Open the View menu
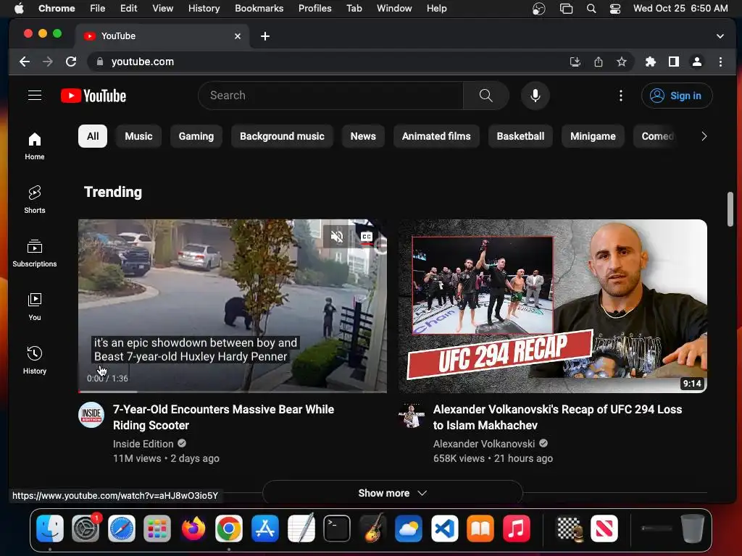The height and width of the screenshot is (556, 742). pyautogui.click(x=163, y=8)
